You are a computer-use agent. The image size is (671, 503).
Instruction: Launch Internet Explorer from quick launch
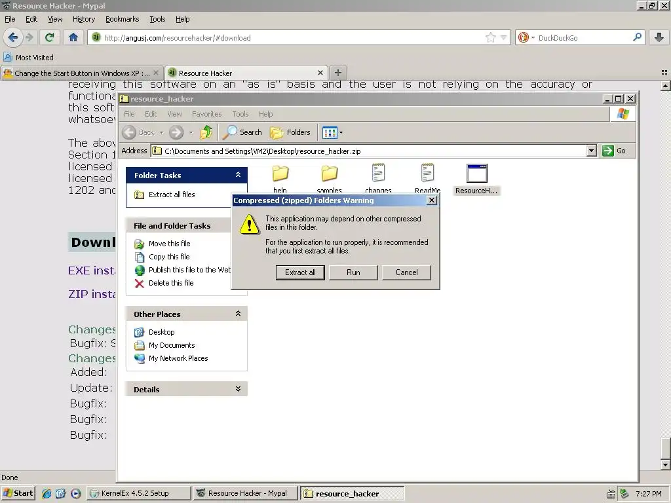click(x=47, y=493)
